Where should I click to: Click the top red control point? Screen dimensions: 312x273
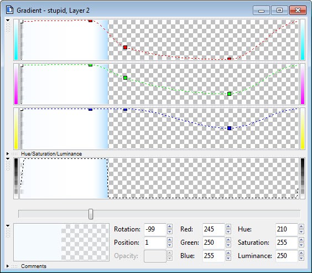pyautogui.click(x=90, y=20)
